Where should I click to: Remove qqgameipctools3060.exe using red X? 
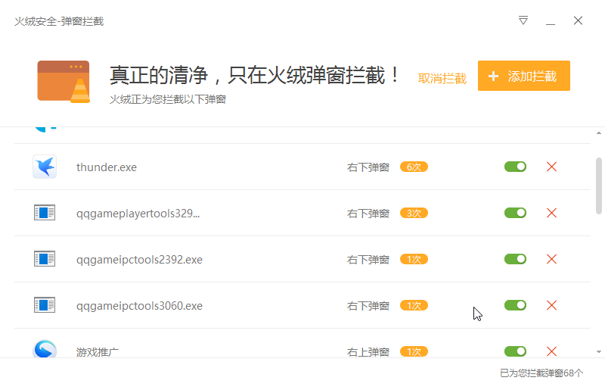click(x=551, y=305)
